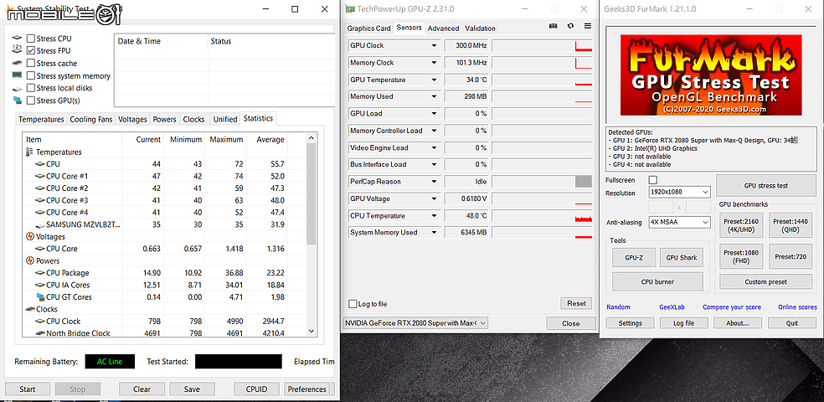Enable Stress local disks checkbox
Viewport: 824px width, 402px height.
click(x=31, y=88)
